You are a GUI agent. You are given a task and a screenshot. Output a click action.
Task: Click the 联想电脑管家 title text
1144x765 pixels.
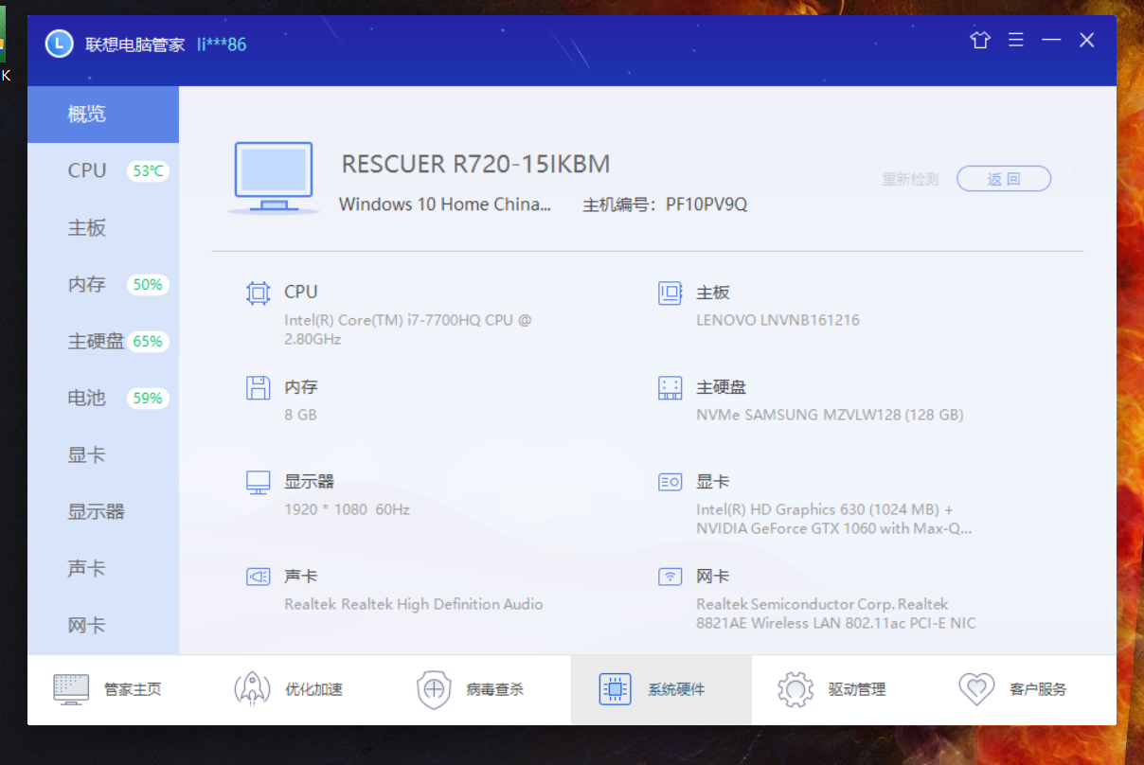point(134,44)
